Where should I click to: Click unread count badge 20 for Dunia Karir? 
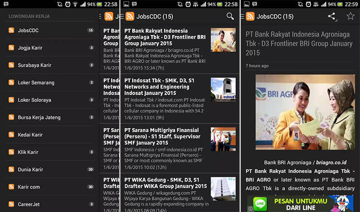pos(91,170)
